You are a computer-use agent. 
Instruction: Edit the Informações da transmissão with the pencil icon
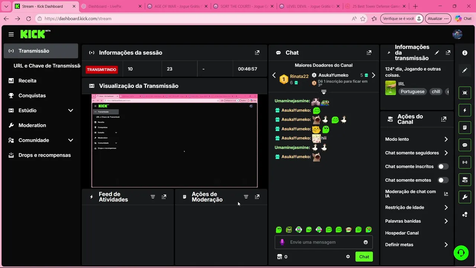437,52
